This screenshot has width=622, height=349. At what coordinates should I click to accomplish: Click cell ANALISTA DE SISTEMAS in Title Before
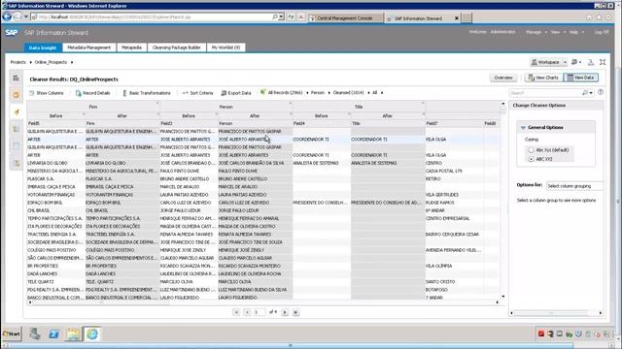pyautogui.click(x=322, y=163)
